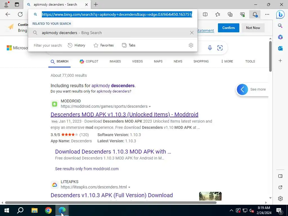288x216 pixels.
Task: Open Descenders MOD APK v1.10.3 Moddroid result
Action: pos(124,114)
